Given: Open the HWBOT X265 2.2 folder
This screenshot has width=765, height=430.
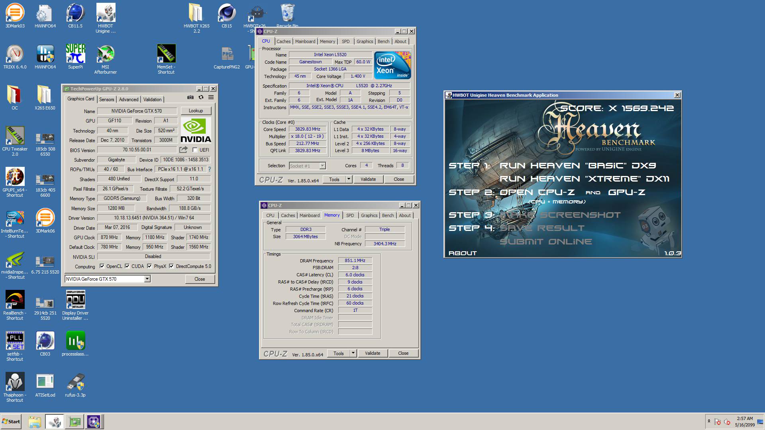Looking at the screenshot, I should [196, 18].
